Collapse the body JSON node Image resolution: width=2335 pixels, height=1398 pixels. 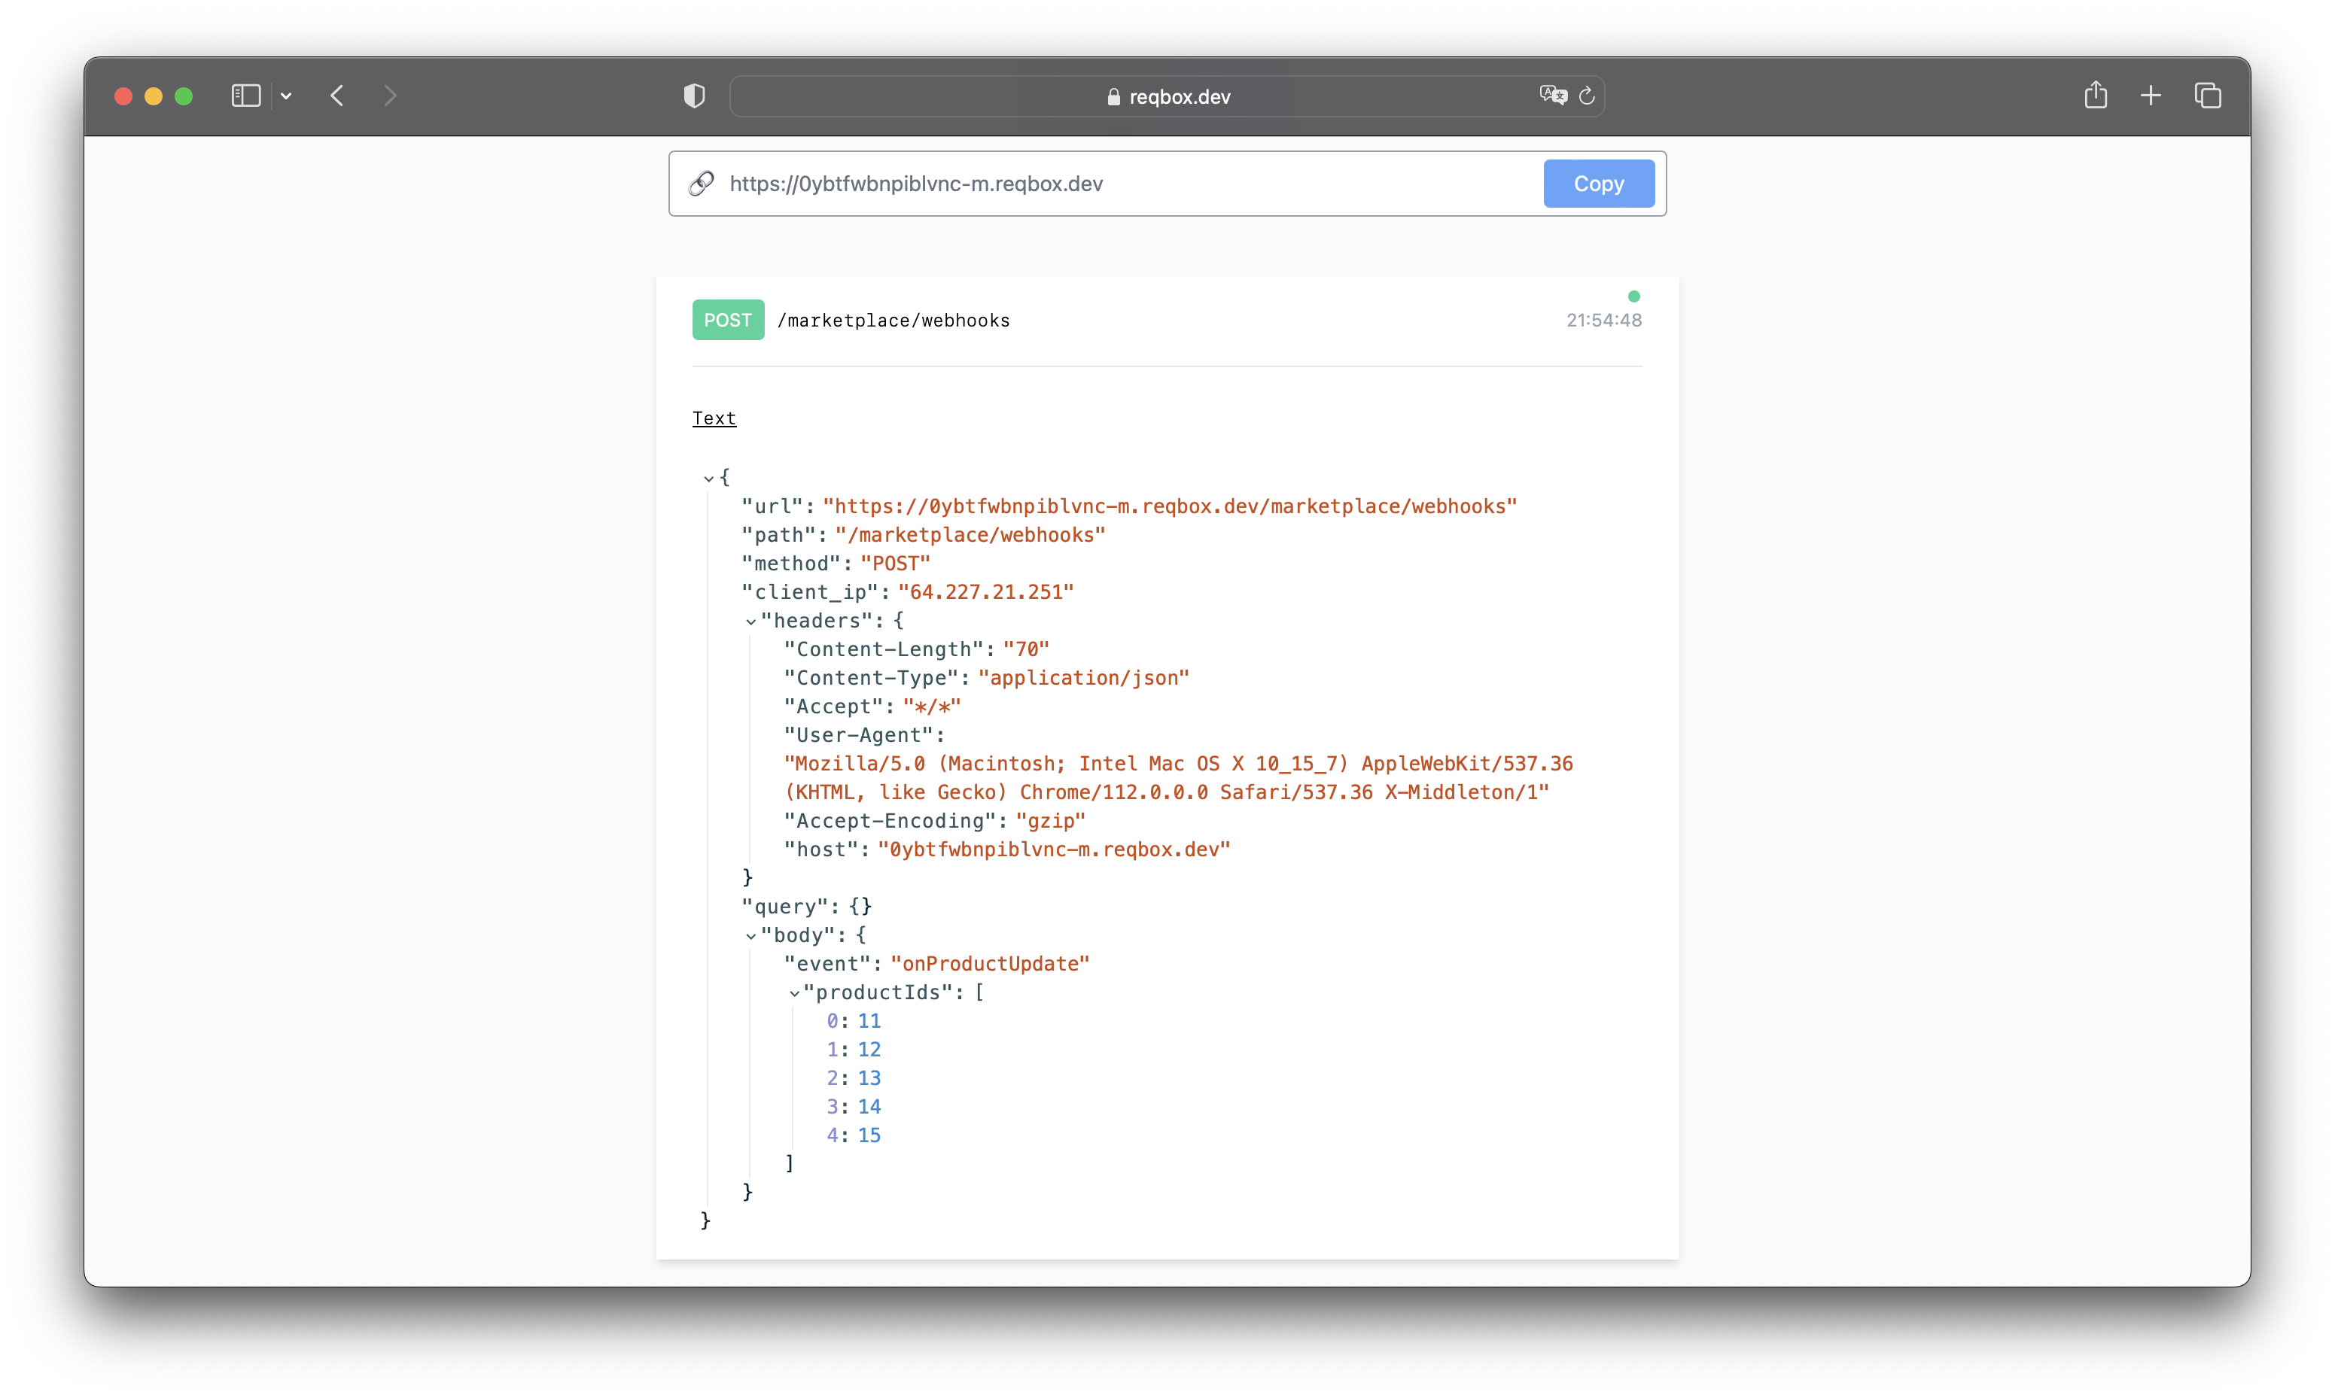click(751, 937)
